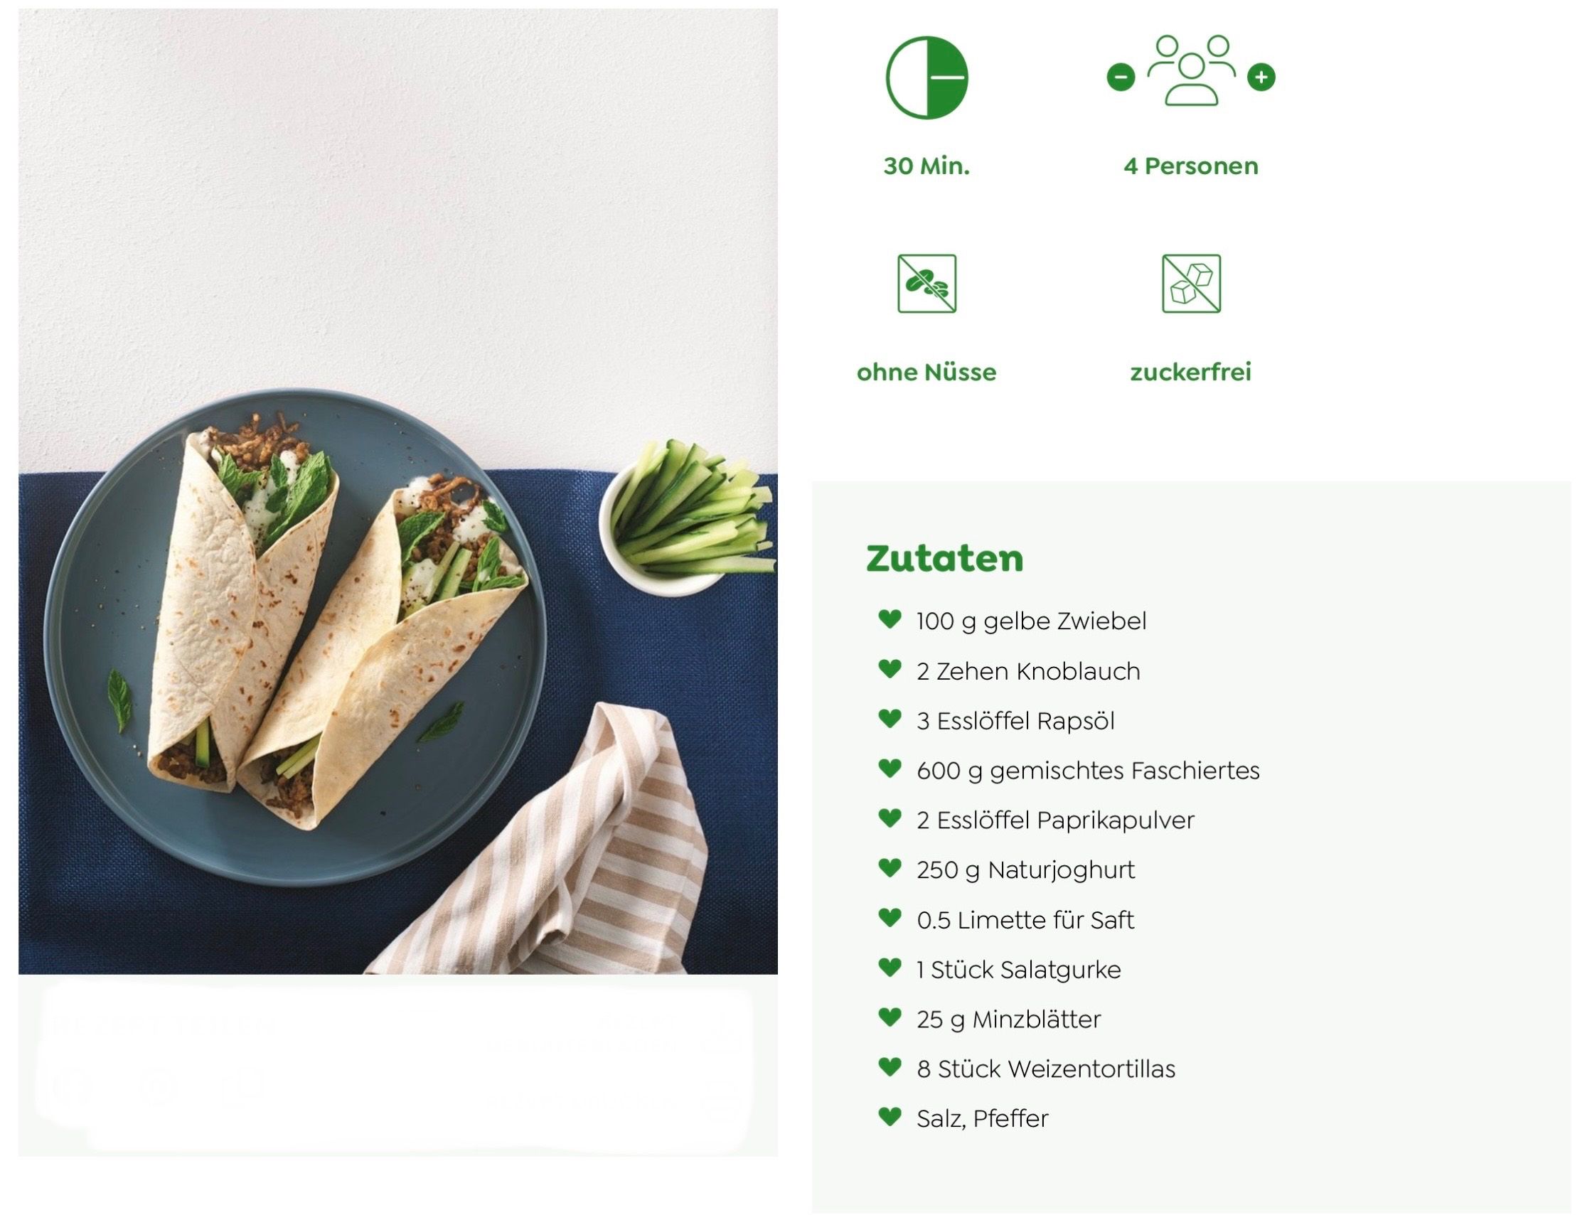Click heart next to gelbe Zwiebel
1592x1215 pixels.
point(890,619)
